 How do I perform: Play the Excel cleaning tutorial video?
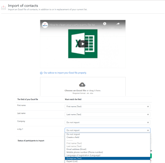pyautogui.click(x=83, y=44)
